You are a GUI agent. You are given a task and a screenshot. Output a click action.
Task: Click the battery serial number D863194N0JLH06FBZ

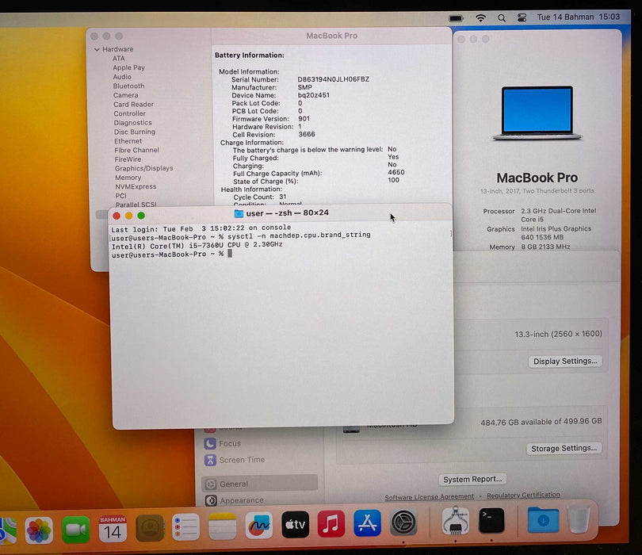point(333,79)
